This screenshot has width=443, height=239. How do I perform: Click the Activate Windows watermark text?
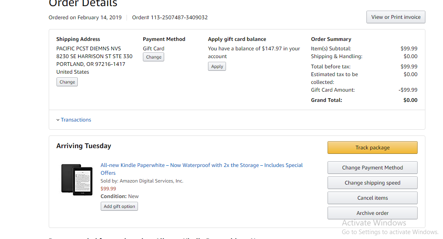pyautogui.click(x=374, y=223)
